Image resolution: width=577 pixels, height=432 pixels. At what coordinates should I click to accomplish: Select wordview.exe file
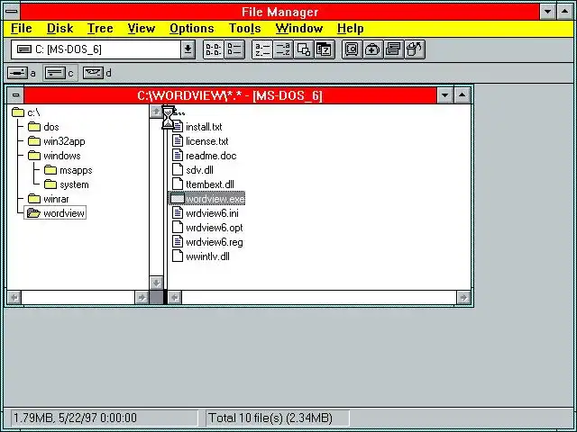pyautogui.click(x=206, y=199)
